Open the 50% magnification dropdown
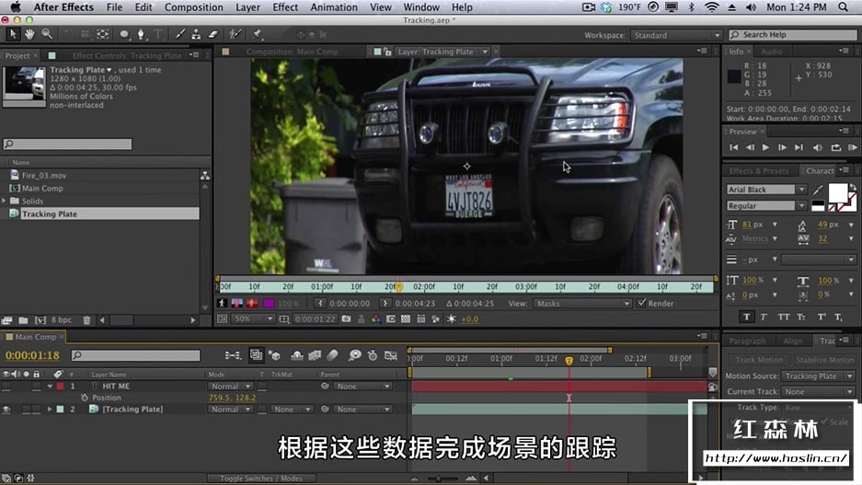 coord(253,319)
